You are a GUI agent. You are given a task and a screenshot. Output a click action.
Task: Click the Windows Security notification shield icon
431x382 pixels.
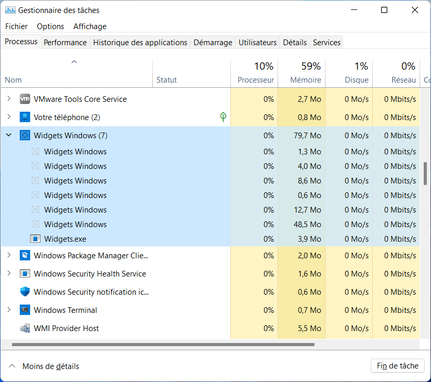click(25, 292)
